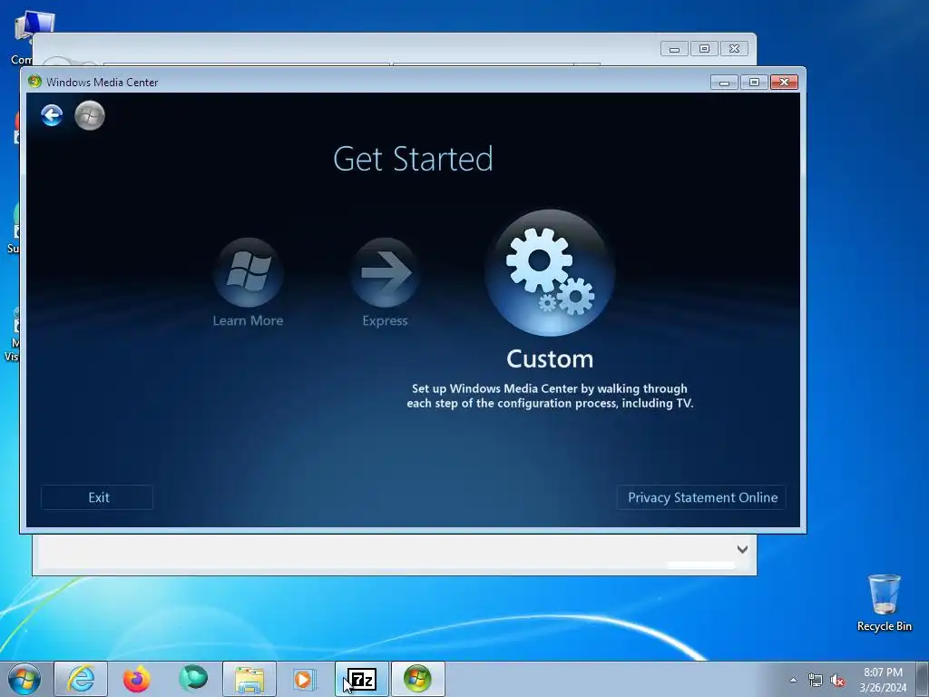Select the Learn More Windows logo option
This screenshot has height=697, width=929.
coord(249,272)
